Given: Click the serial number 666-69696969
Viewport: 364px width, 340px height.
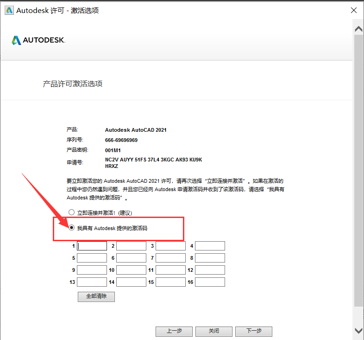Looking at the screenshot, I should 121,140.
